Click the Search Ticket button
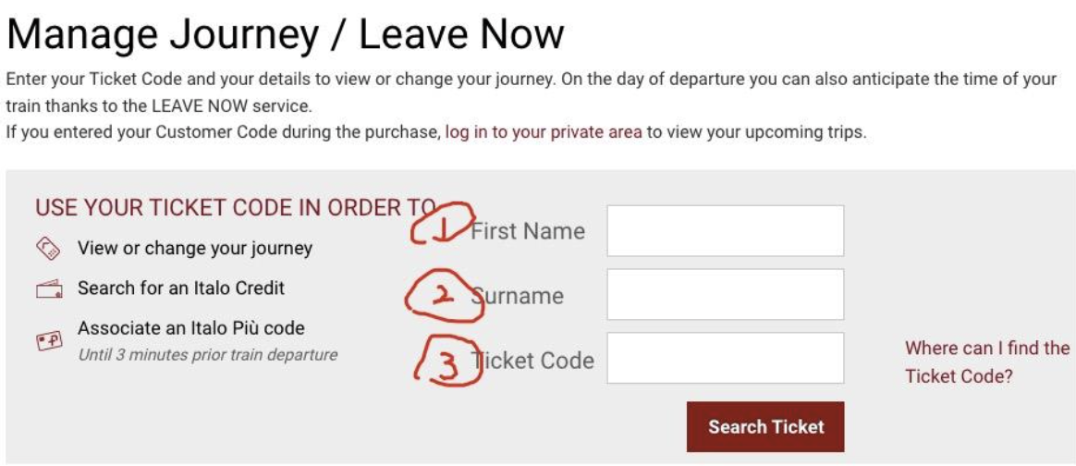The image size is (1076, 466). pyautogui.click(x=765, y=427)
